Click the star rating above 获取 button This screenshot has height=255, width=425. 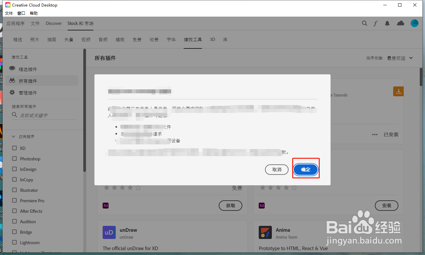[x=122, y=188]
